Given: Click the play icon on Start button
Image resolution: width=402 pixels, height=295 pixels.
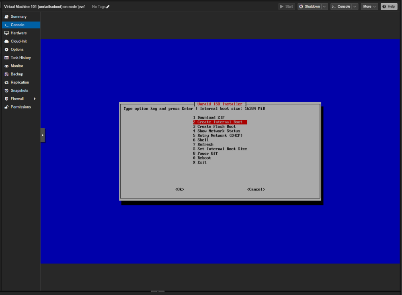Looking at the screenshot, I should coord(282,6).
